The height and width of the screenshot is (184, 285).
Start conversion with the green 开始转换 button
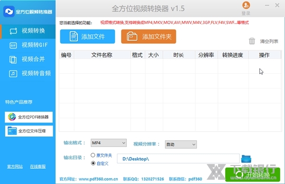pyautogui.click(x=253, y=174)
